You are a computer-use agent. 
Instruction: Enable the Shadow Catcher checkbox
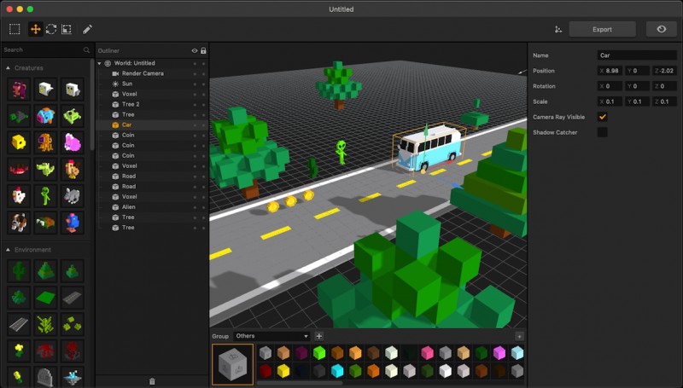click(x=603, y=132)
